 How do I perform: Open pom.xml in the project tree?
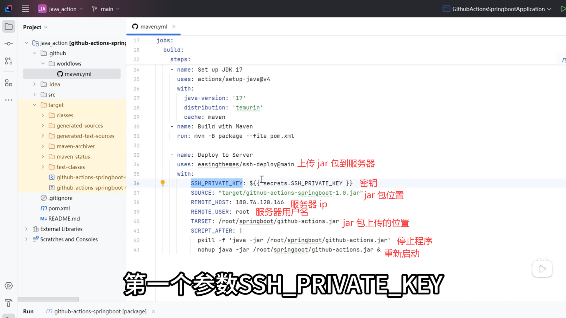click(x=59, y=208)
